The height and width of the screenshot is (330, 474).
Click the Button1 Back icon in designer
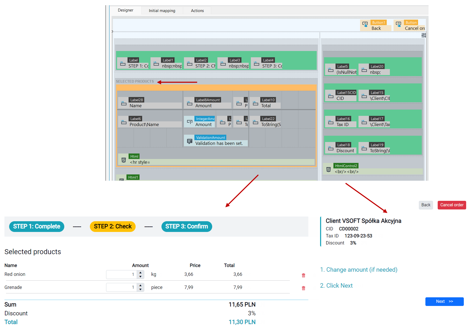click(365, 24)
